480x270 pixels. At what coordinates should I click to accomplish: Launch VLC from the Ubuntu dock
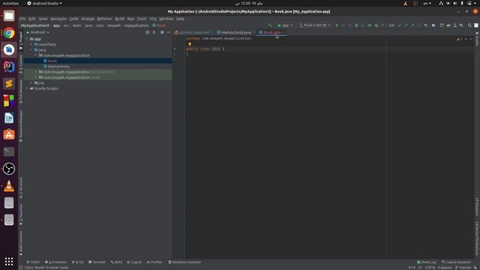[x=9, y=186]
